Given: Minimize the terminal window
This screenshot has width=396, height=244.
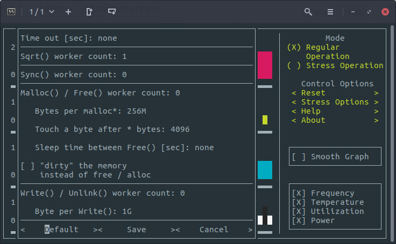Looking at the screenshot, I should point(353,11).
